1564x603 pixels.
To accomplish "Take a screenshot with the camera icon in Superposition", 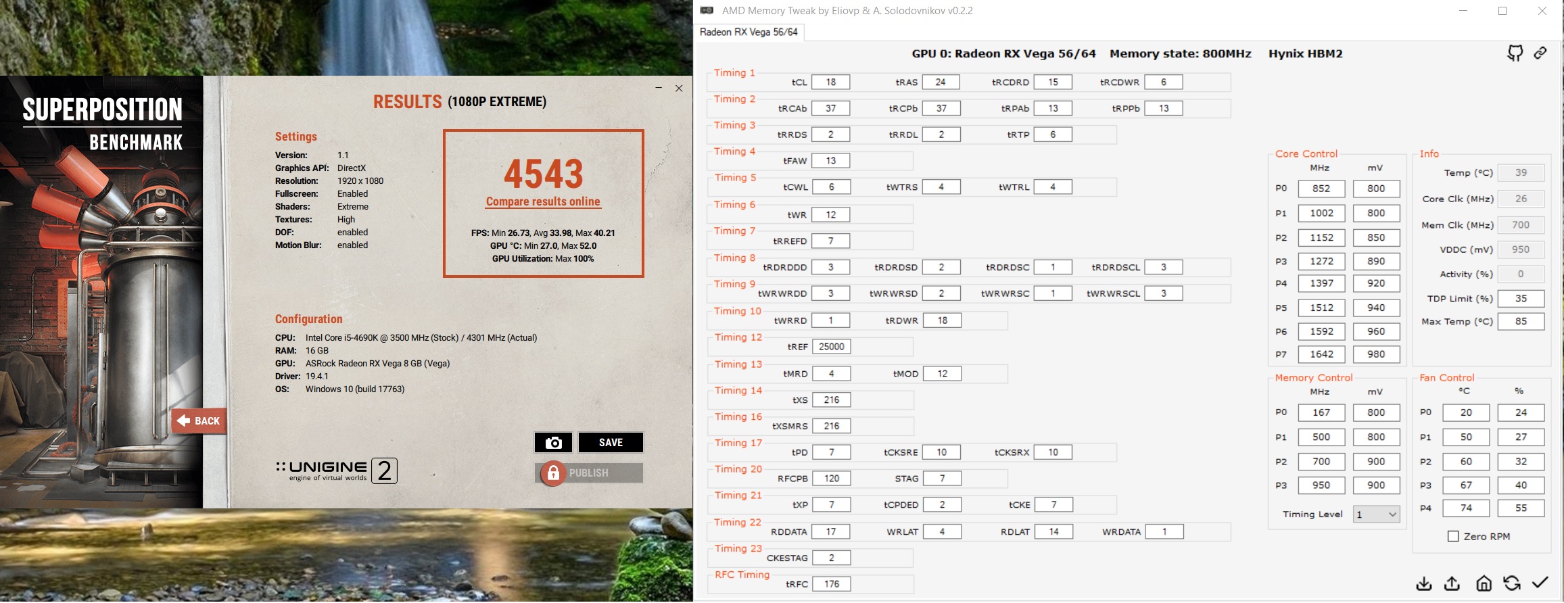I will [553, 443].
